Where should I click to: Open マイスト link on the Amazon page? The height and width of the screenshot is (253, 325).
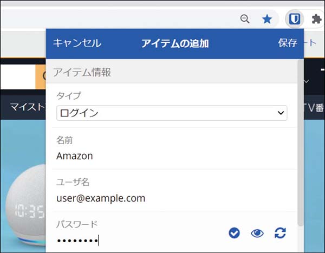click(x=28, y=107)
